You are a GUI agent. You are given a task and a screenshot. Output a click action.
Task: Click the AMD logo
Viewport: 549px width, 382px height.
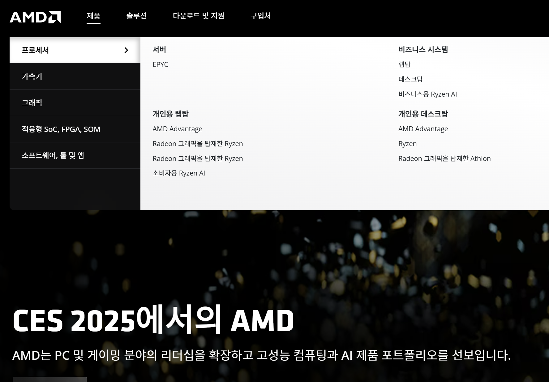click(35, 17)
